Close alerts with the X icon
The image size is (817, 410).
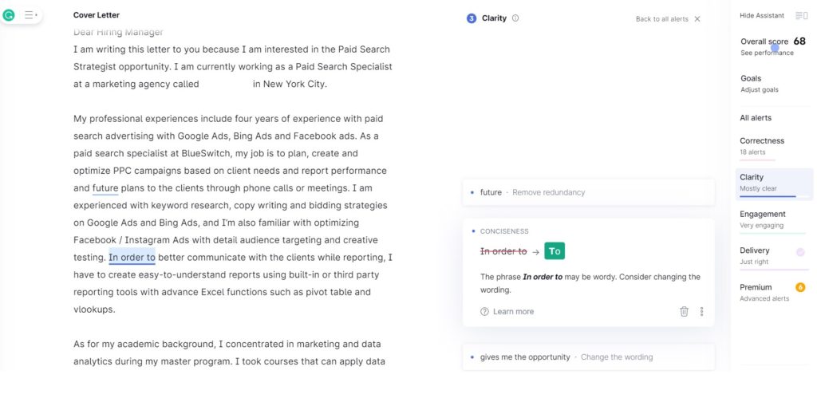coord(697,19)
